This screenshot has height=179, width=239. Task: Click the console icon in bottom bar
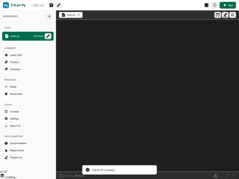pyautogui.click(x=61, y=176)
